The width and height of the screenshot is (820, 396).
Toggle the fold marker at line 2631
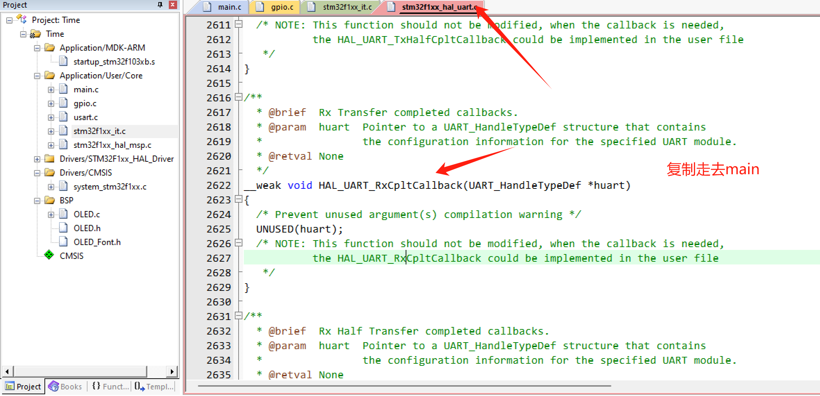238,316
